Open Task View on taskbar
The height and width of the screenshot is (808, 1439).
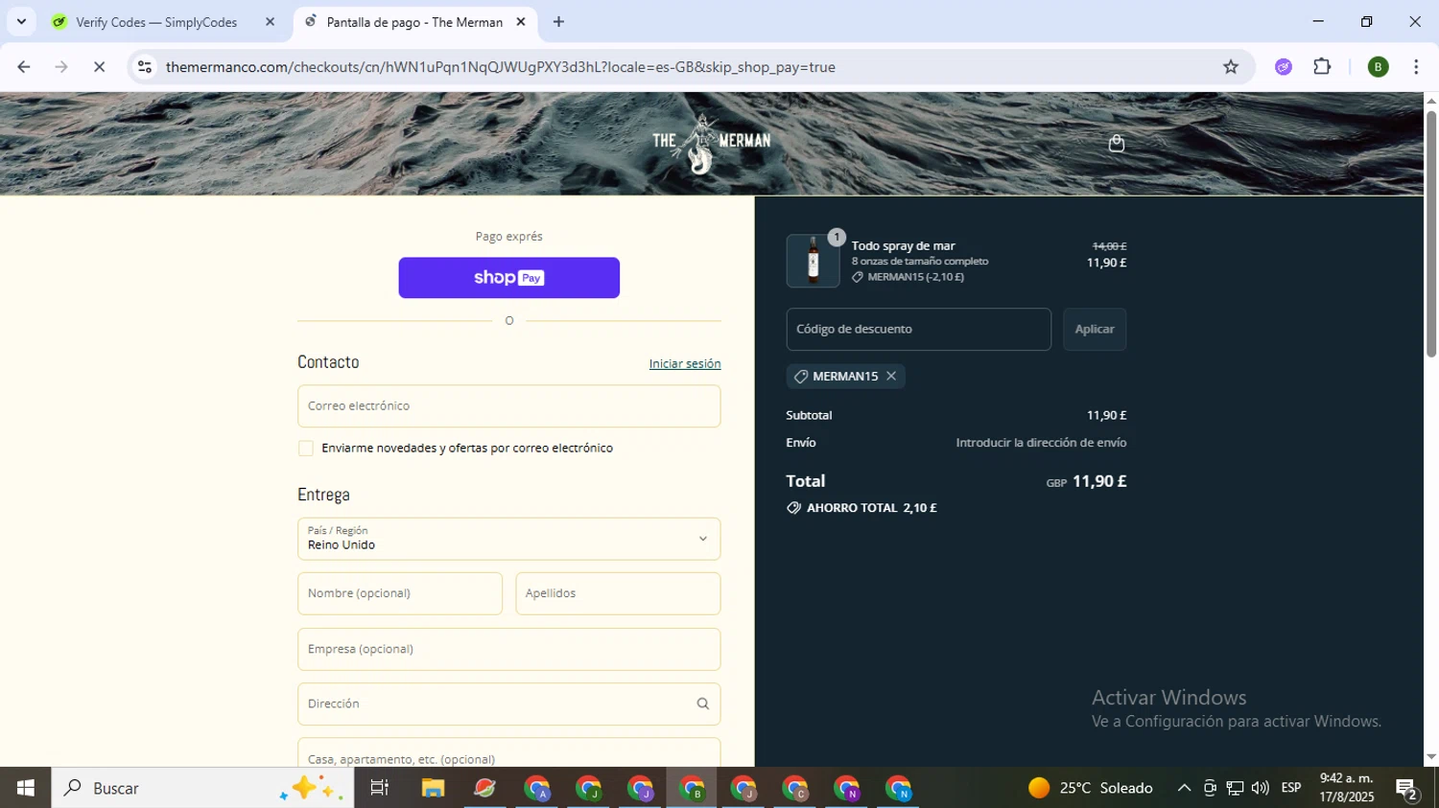pos(380,788)
